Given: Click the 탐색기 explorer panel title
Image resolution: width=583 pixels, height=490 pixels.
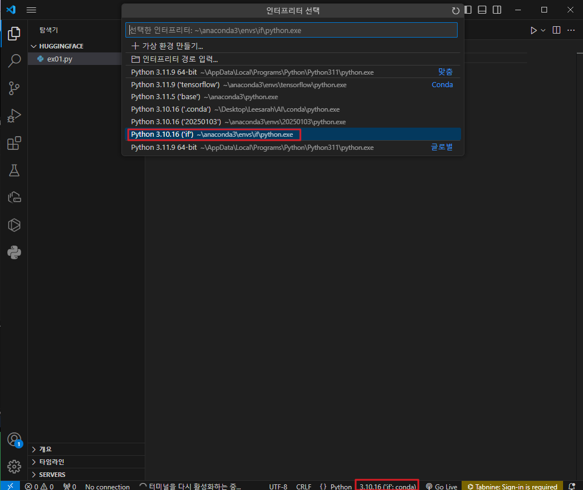Looking at the screenshot, I should click(x=48, y=30).
